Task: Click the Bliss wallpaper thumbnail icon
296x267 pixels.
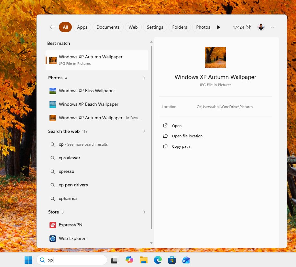Action: [53, 91]
